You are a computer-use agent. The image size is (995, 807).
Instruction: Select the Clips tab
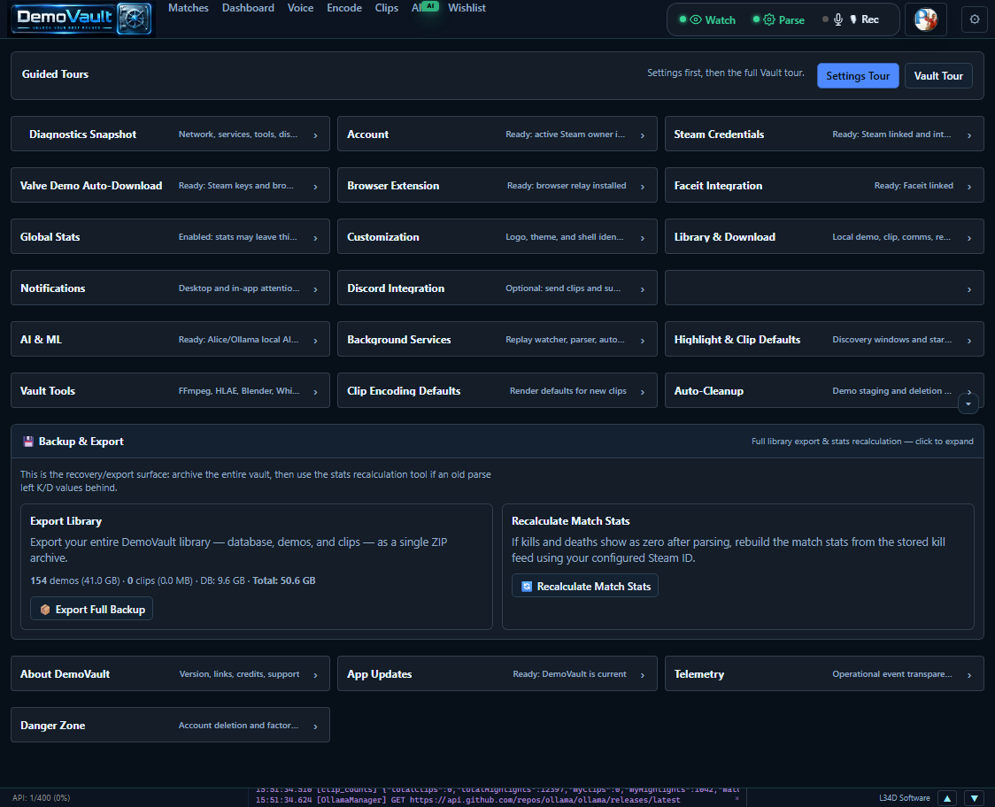pyautogui.click(x=387, y=8)
